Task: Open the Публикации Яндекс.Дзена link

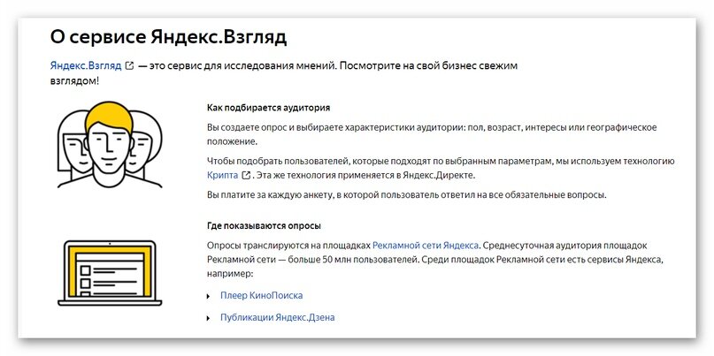Action: coord(277,317)
